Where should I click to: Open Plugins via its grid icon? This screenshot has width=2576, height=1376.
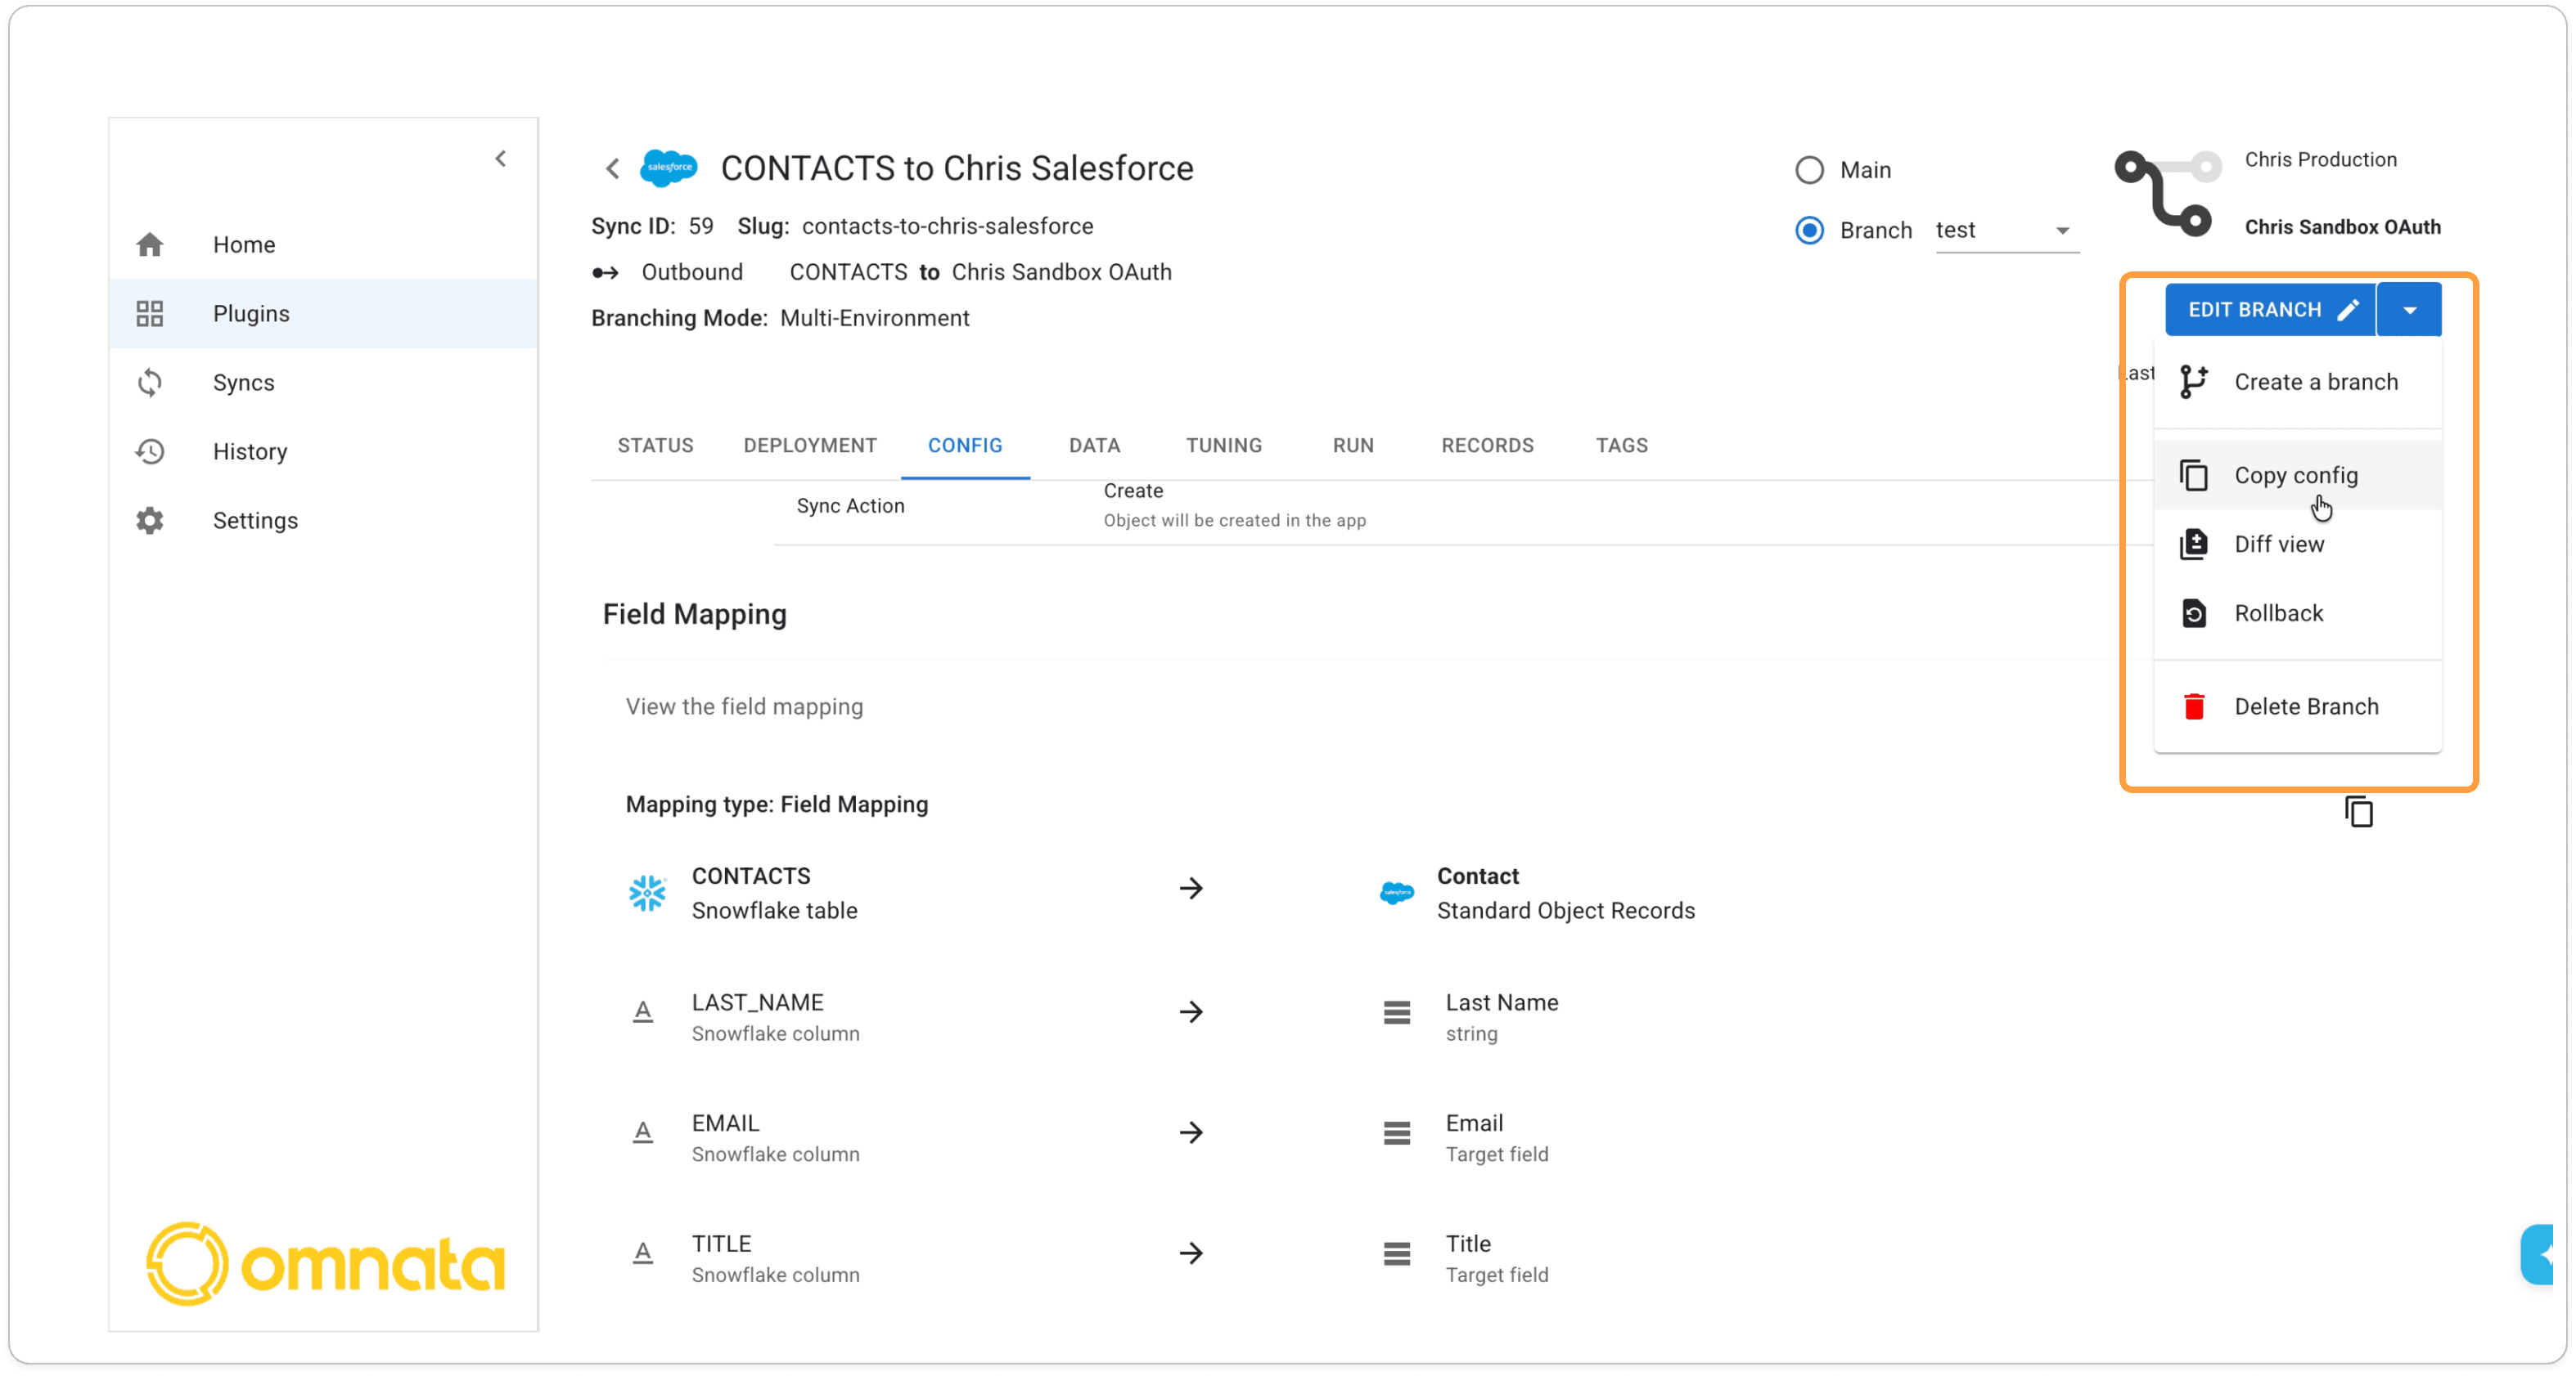[x=150, y=314]
